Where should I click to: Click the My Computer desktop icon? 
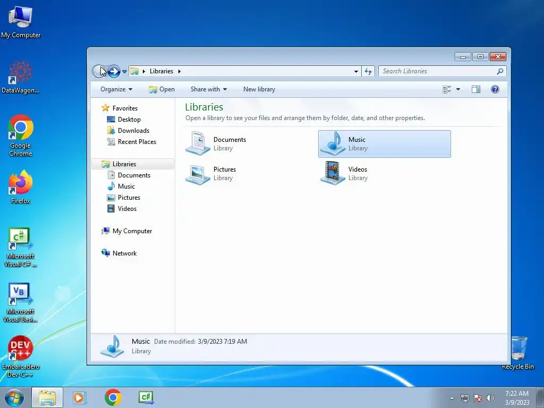(21, 22)
